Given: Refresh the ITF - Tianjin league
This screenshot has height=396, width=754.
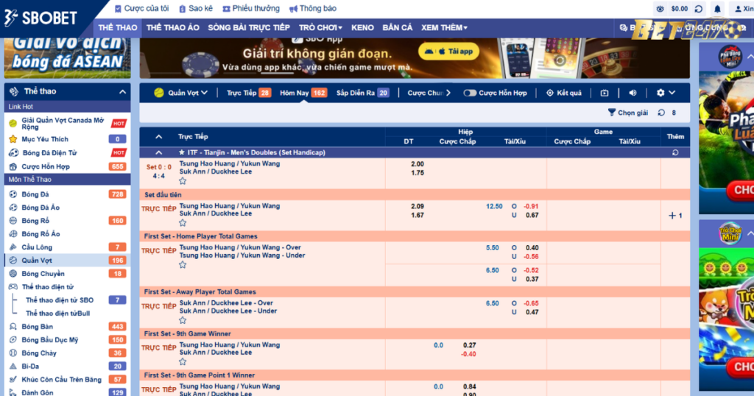Looking at the screenshot, I should [x=675, y=152].
